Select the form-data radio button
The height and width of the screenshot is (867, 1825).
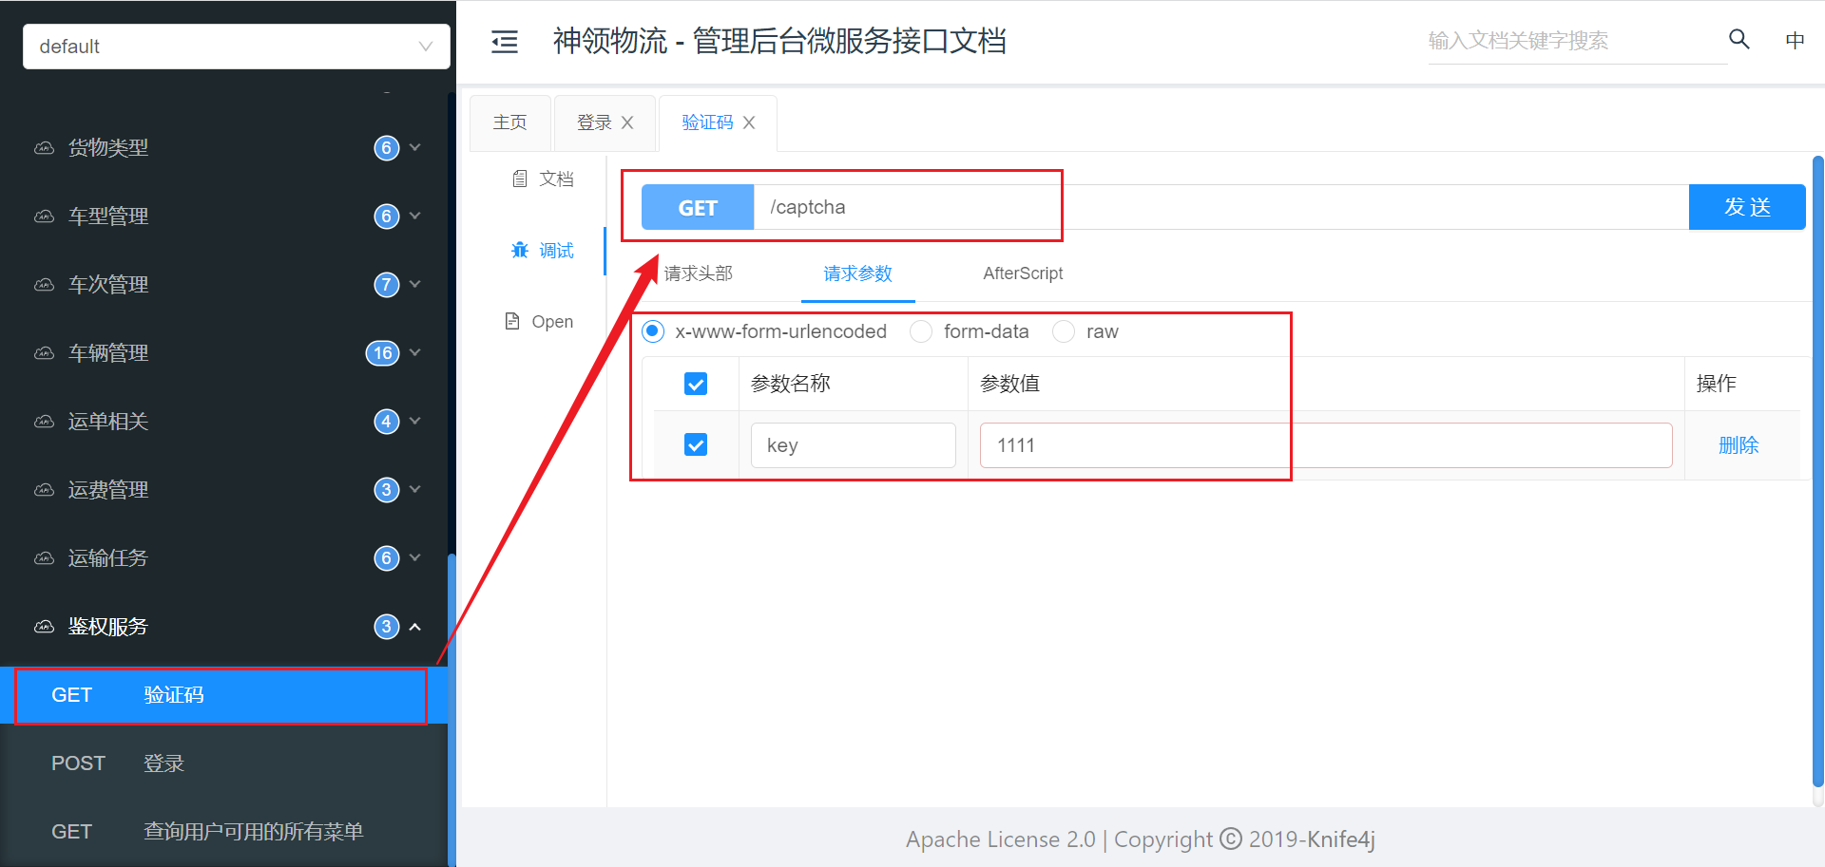(x=921, y=331)
